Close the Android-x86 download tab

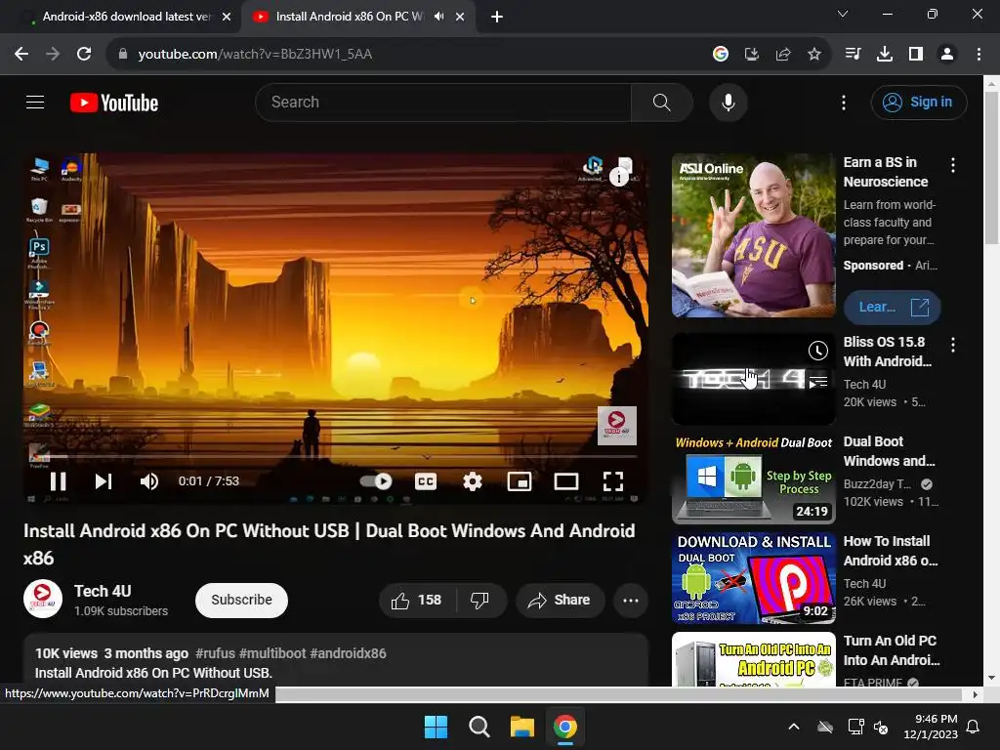pos(227,18)
